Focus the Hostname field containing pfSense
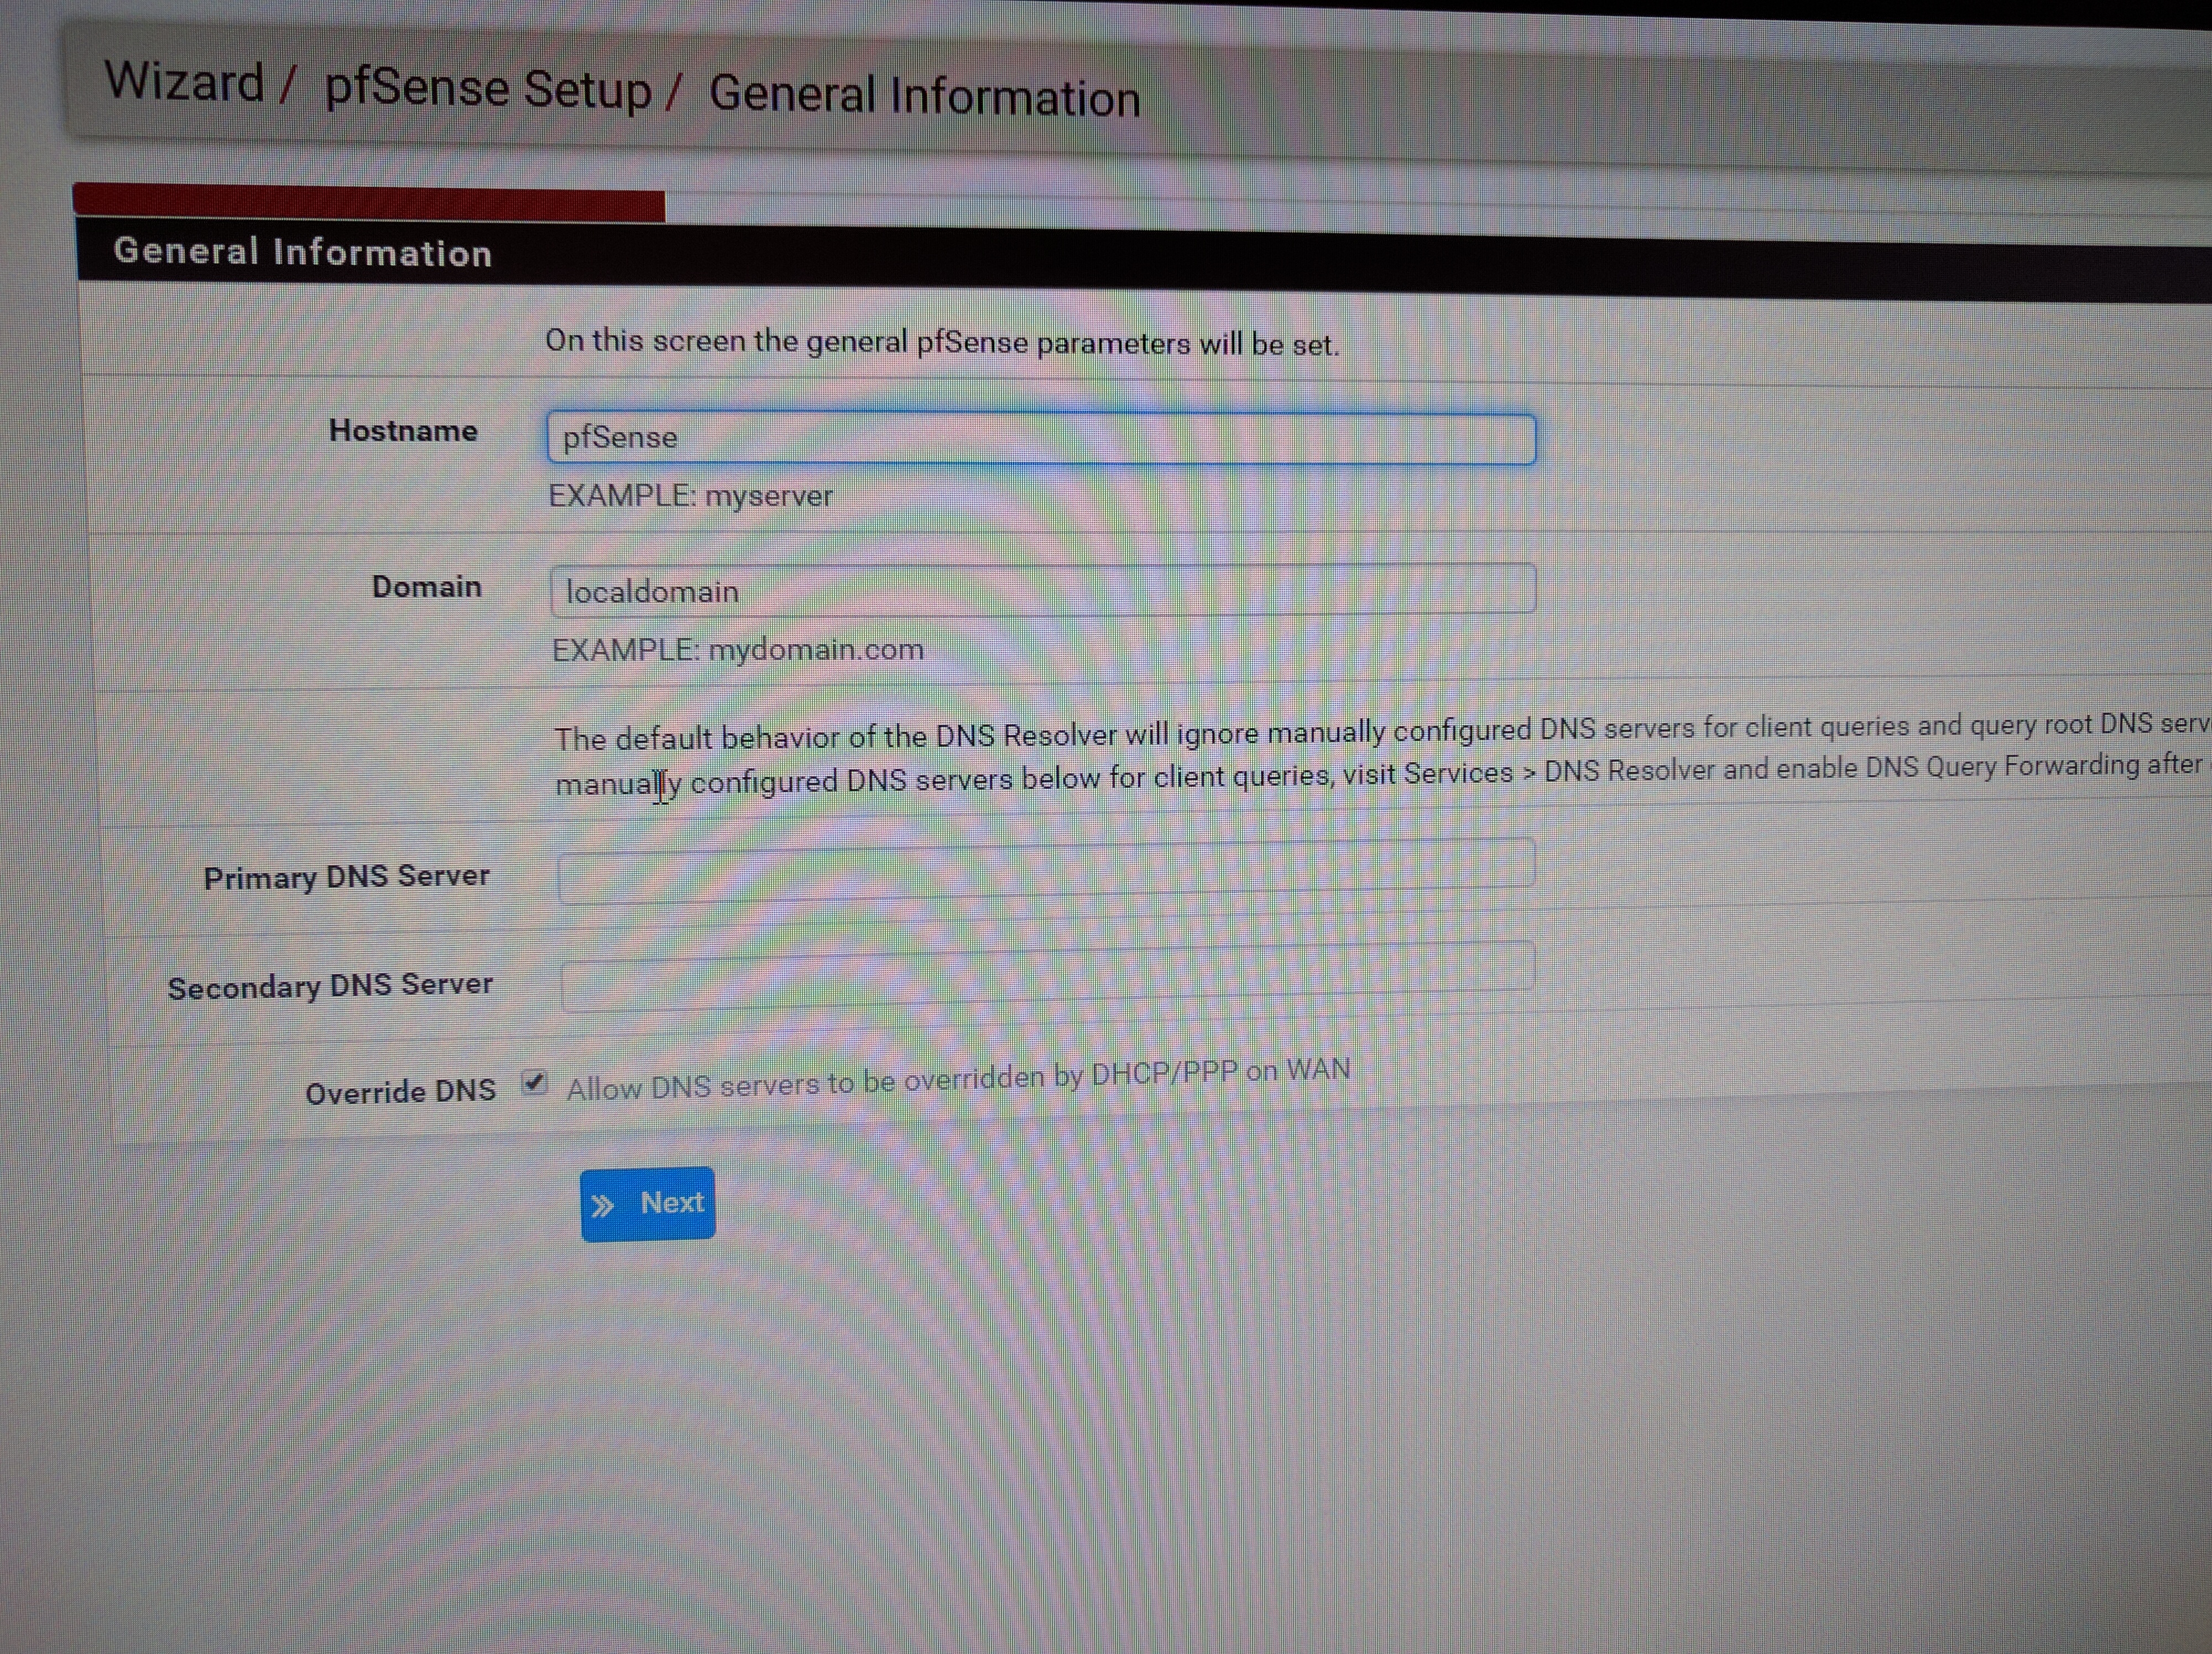Image resolution: width=2212 pixels, height=1654 pixels. (1041, 439)
